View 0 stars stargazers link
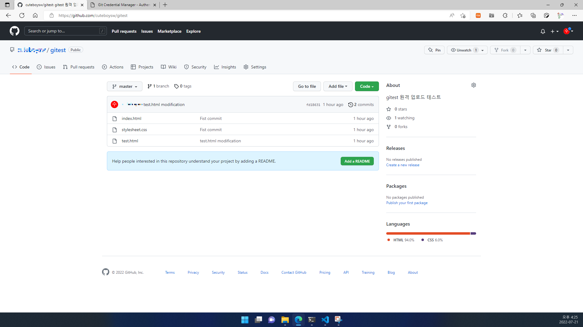The width and height of the screenshot is (583, 327). coord(397,109)
